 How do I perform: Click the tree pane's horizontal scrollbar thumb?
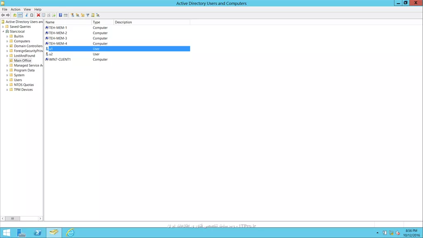(x=12, y=219)
